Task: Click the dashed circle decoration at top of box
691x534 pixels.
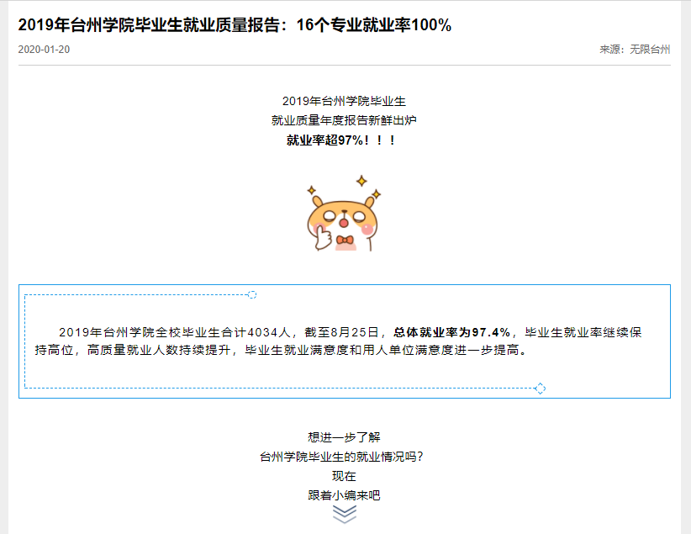Action: tap(252, 294)
